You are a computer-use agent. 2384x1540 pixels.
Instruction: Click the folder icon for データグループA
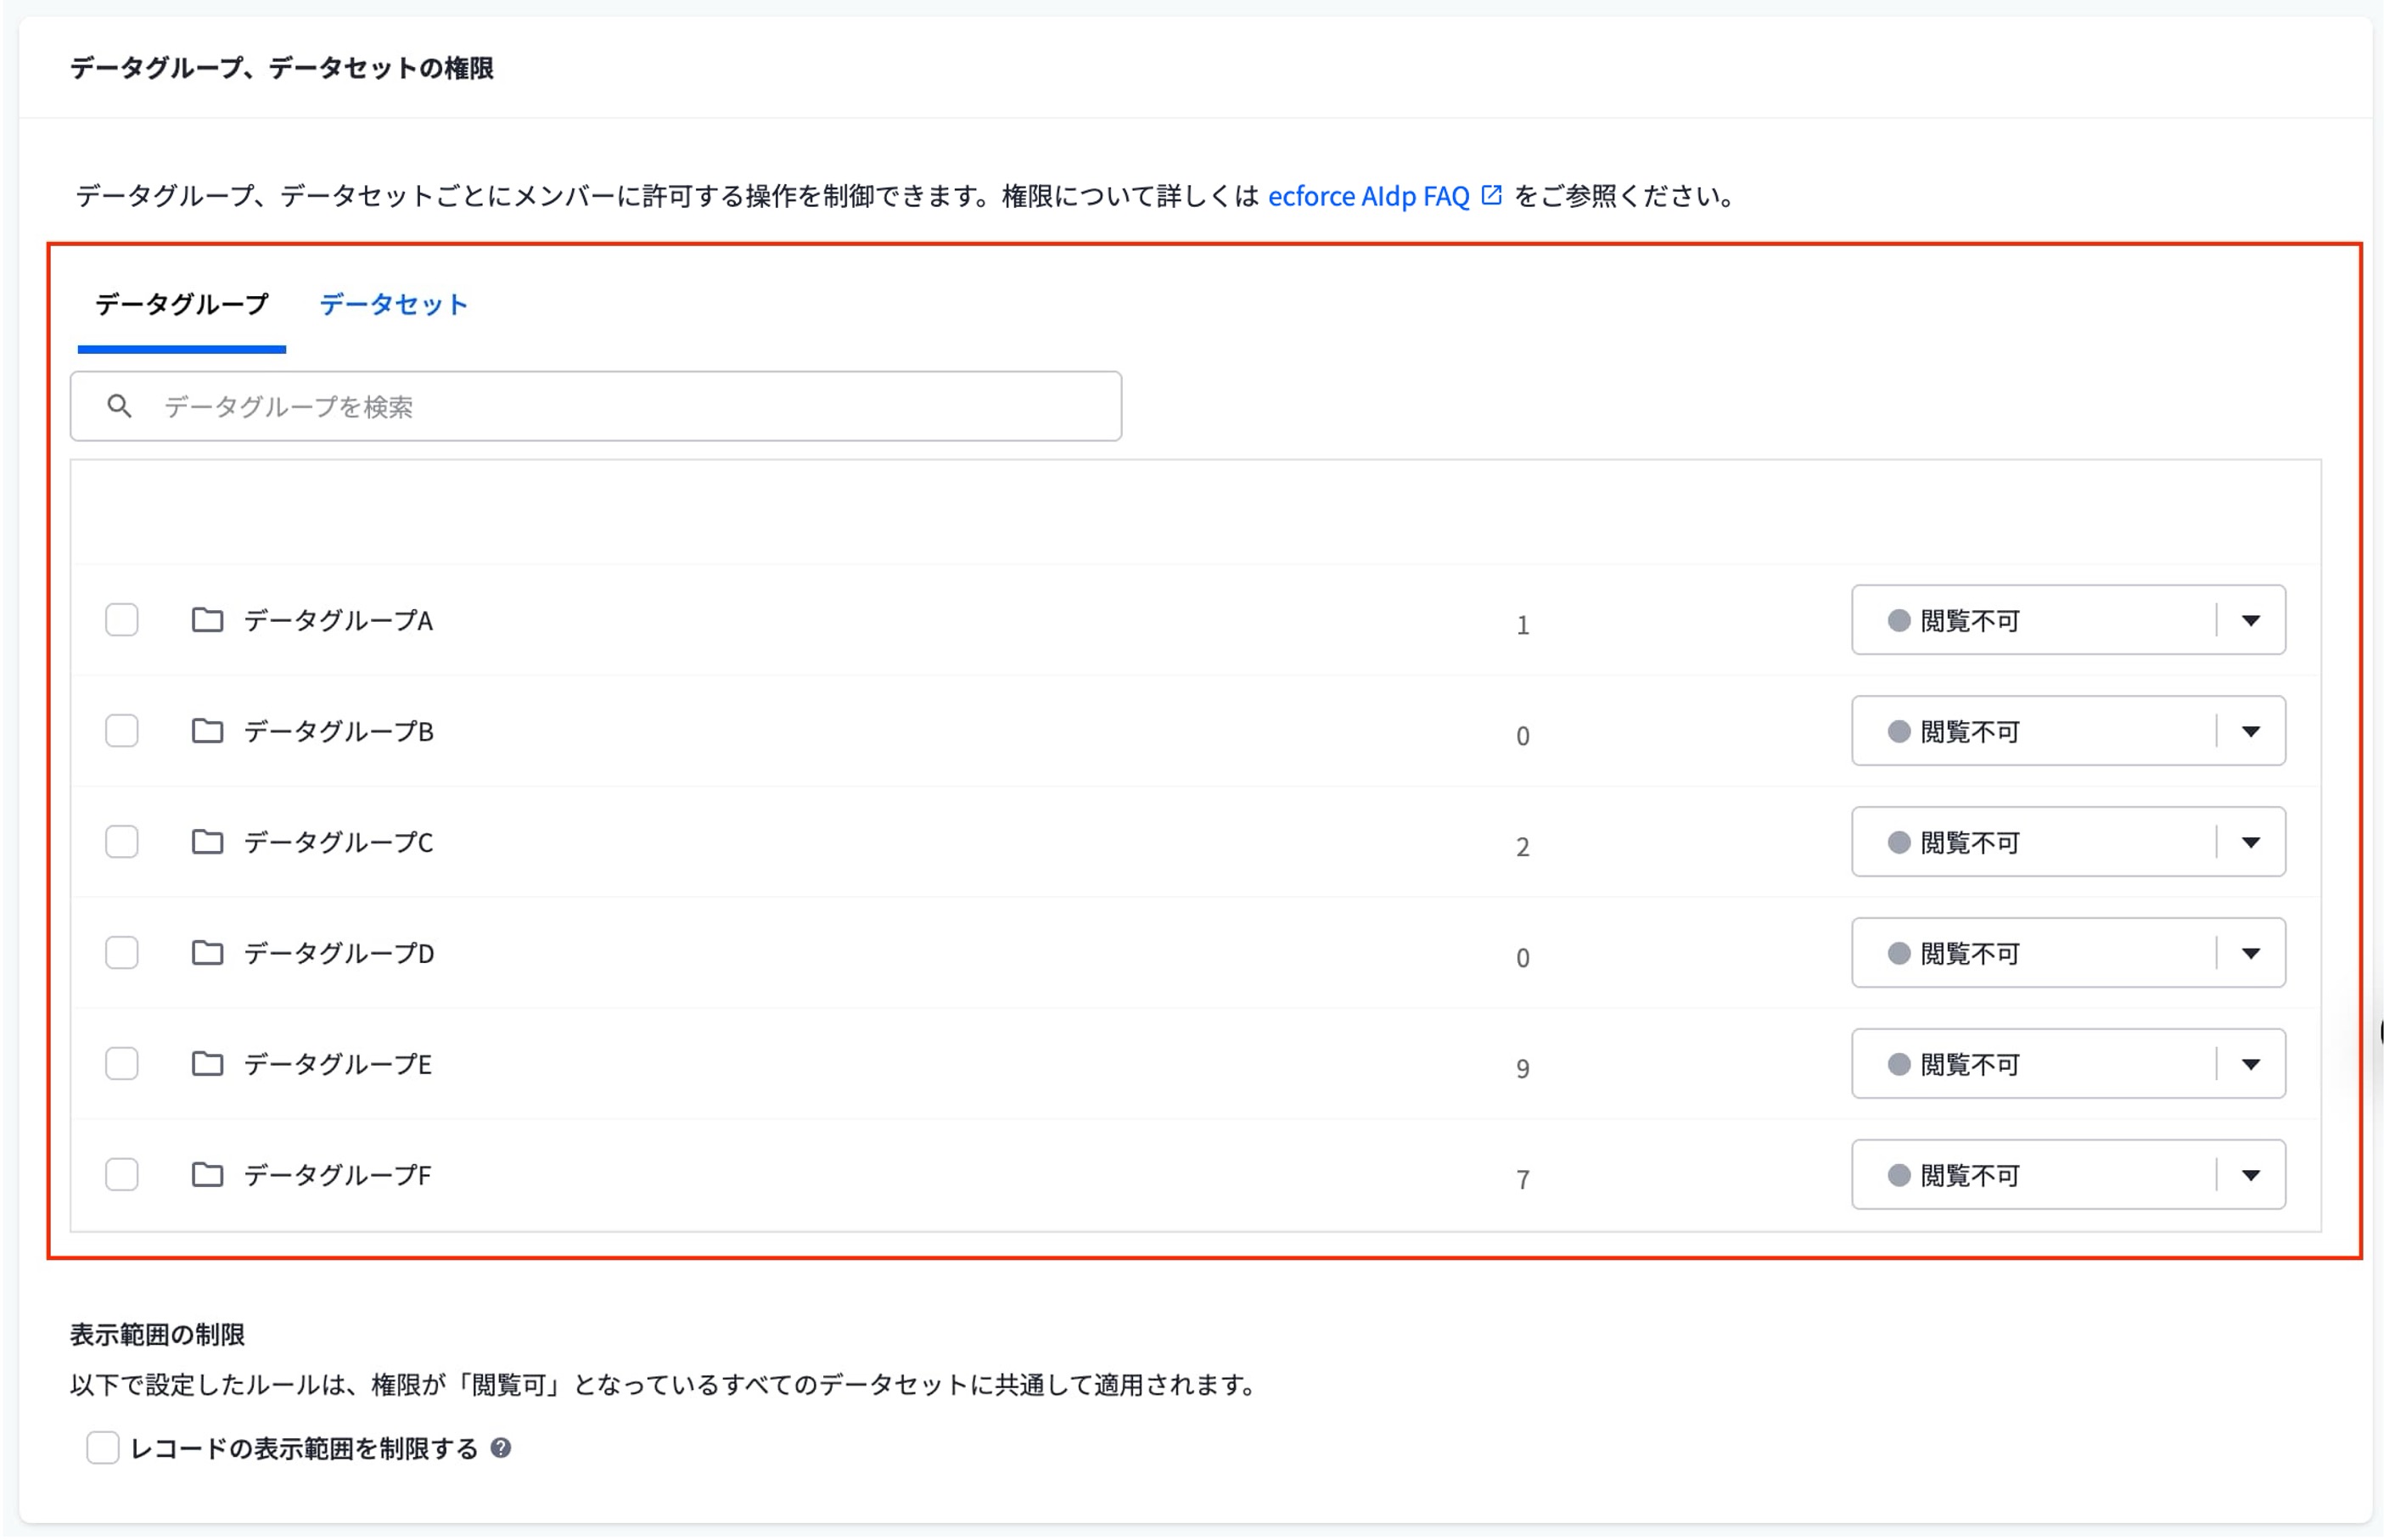(x=207, y=620)
